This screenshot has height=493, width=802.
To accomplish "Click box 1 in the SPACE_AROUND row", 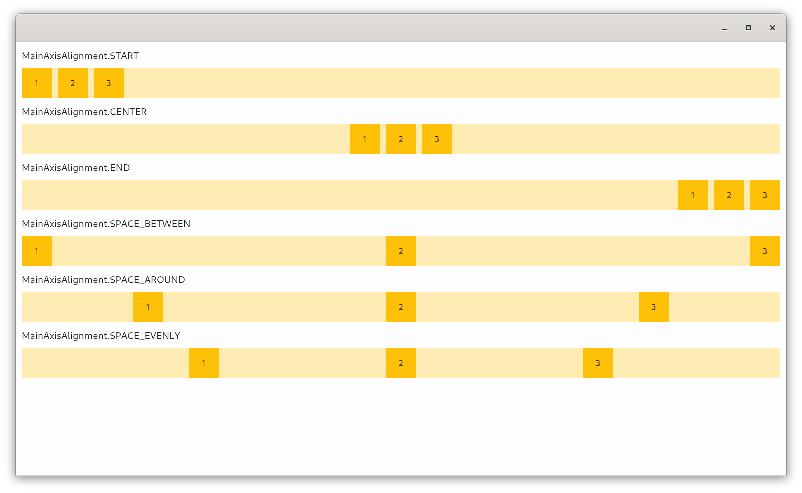I will pyautogui.click(x=148, y=307).
